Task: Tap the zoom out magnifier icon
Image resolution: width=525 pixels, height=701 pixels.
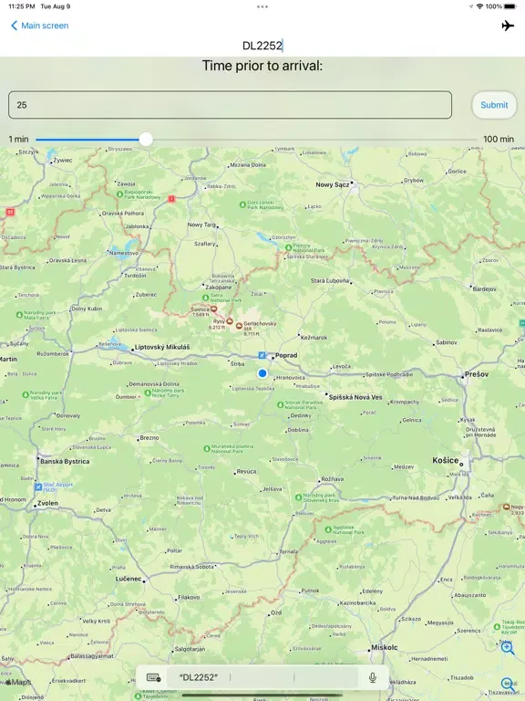Action: pyautogui.click(x=507, y=684)
